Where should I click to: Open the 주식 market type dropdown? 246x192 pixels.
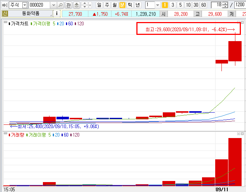[x=25, y=5]
